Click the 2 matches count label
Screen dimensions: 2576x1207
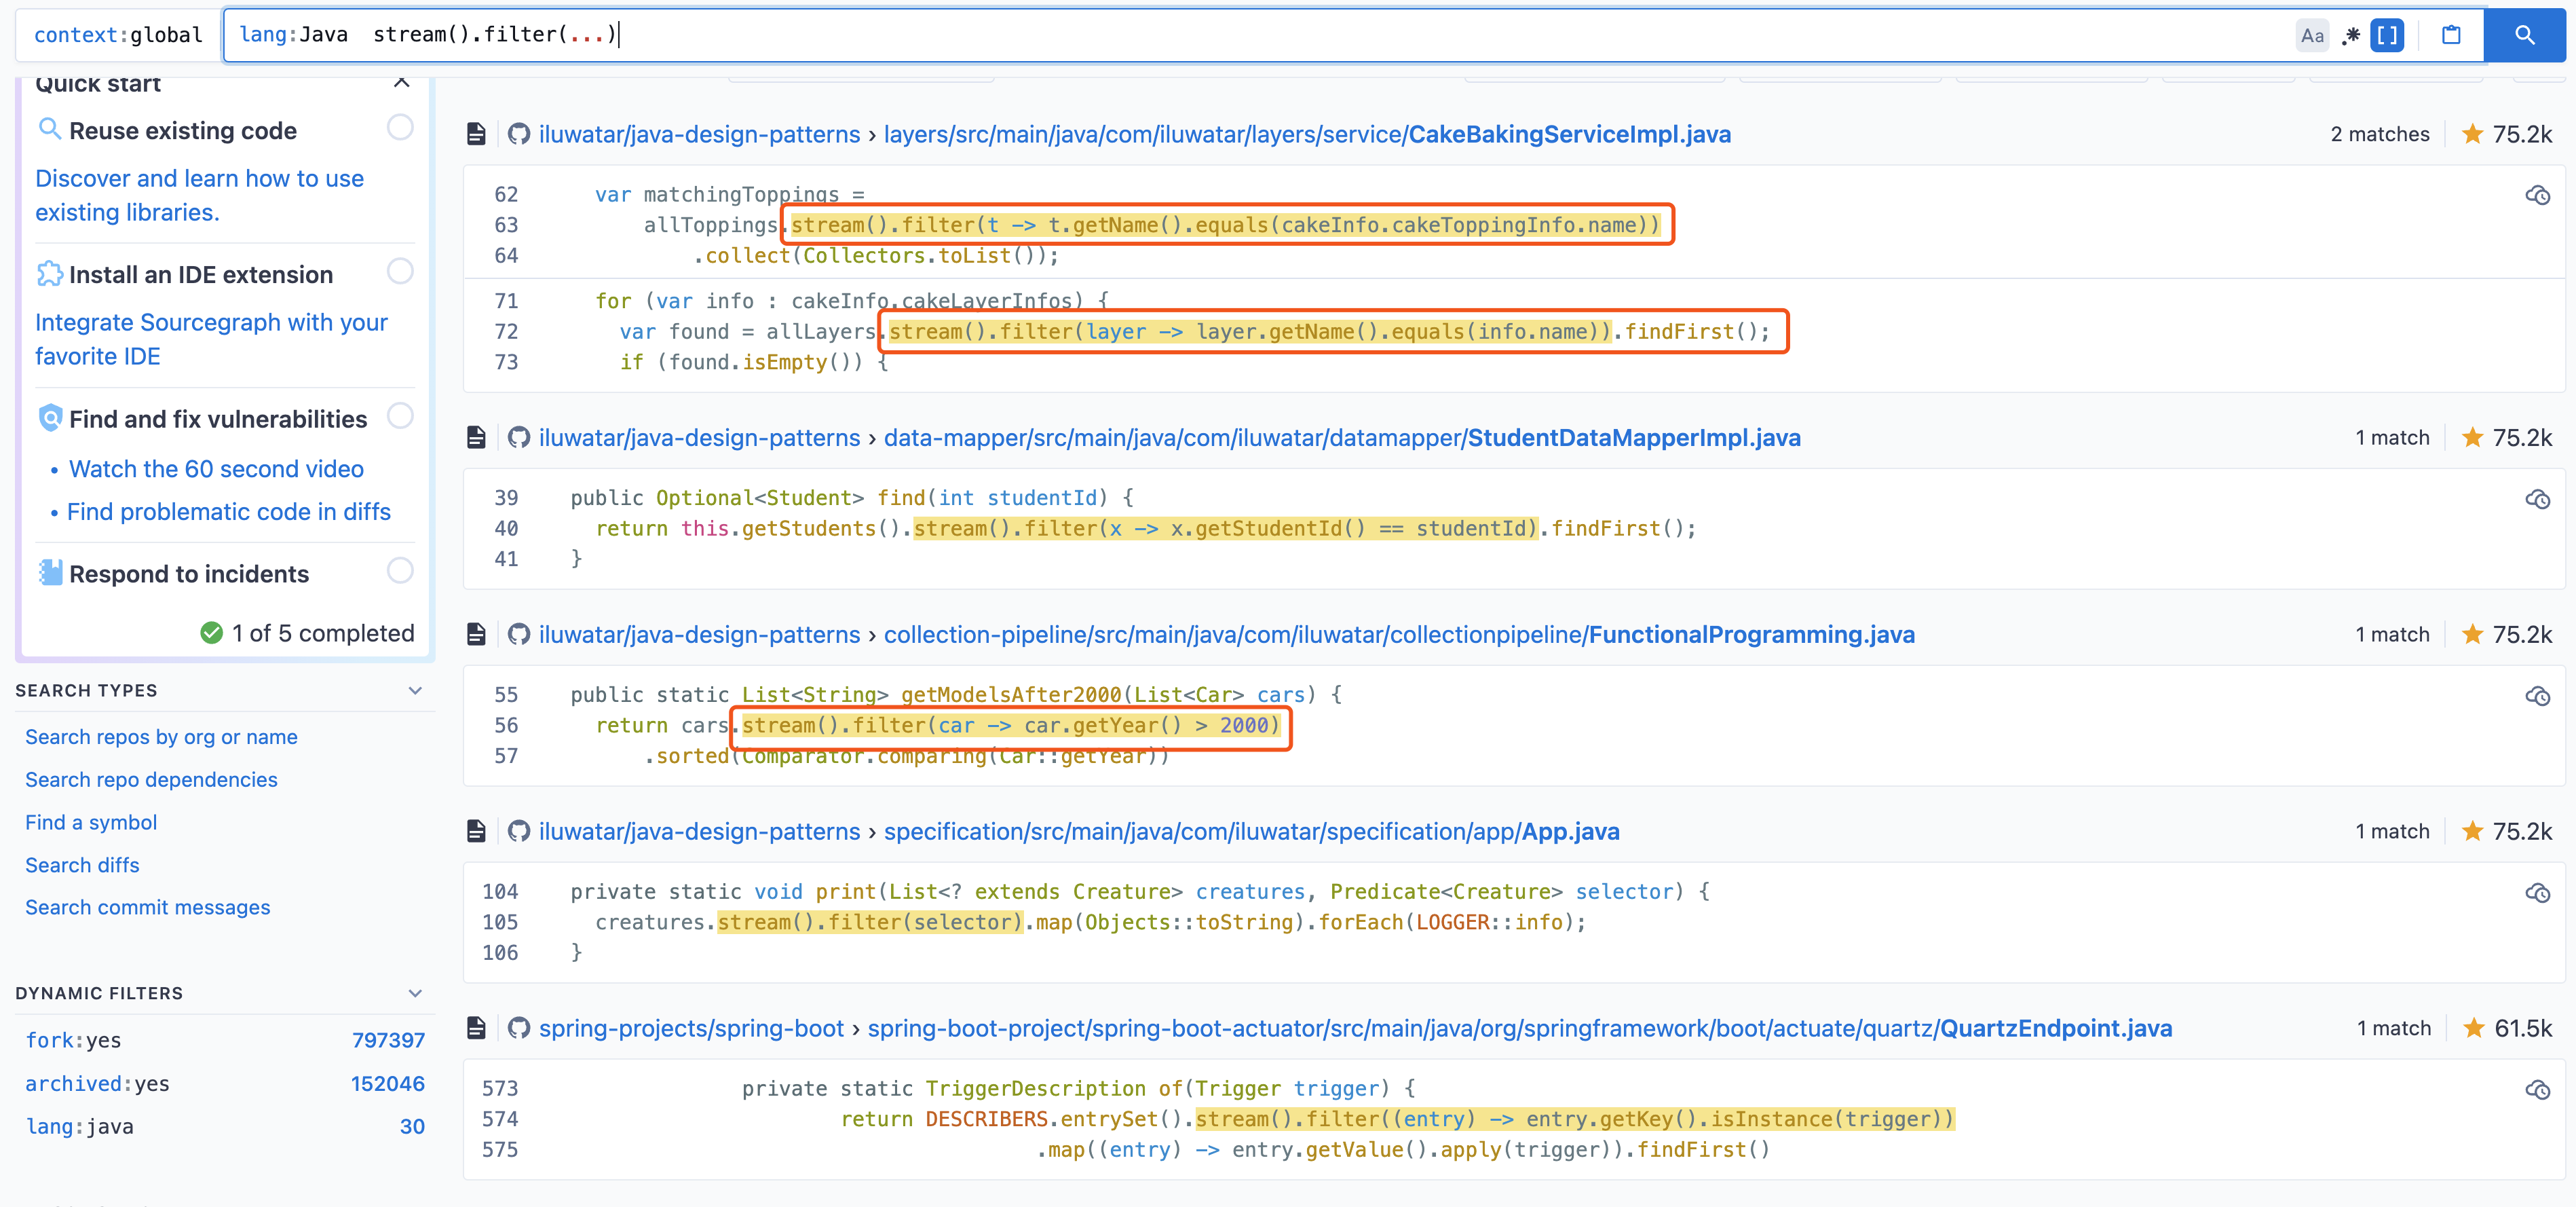[x=2379, y=134]
